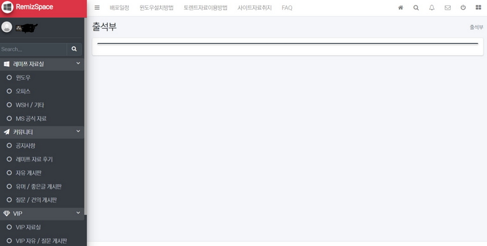Select 윈도우 in the sidebar
This screenshot has width=487, height=246.
23,78
